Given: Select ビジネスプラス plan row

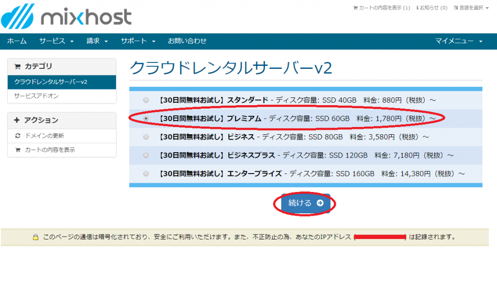Looking at the screenshot, I should pos(146,155).
